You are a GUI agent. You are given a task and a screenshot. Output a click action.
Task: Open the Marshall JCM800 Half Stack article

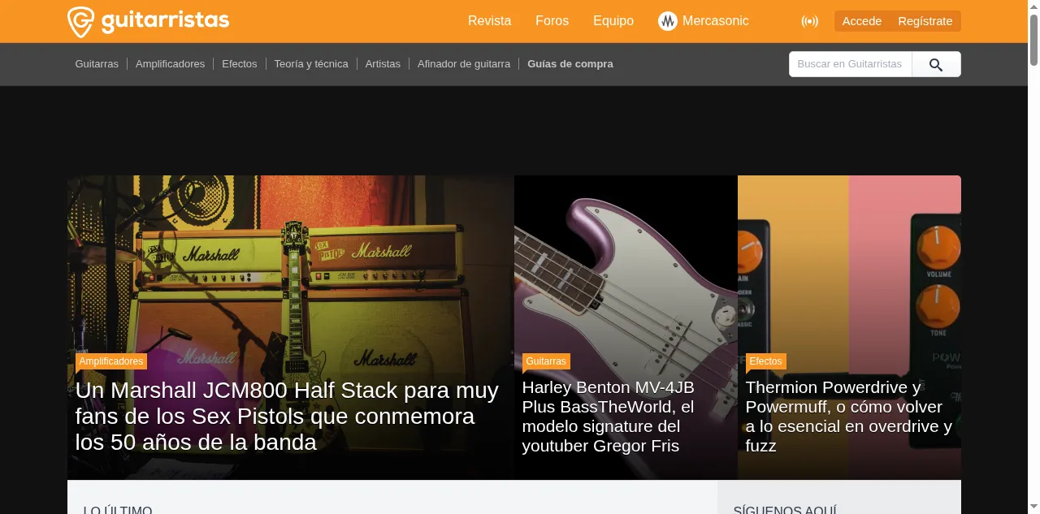pos(287,417)
